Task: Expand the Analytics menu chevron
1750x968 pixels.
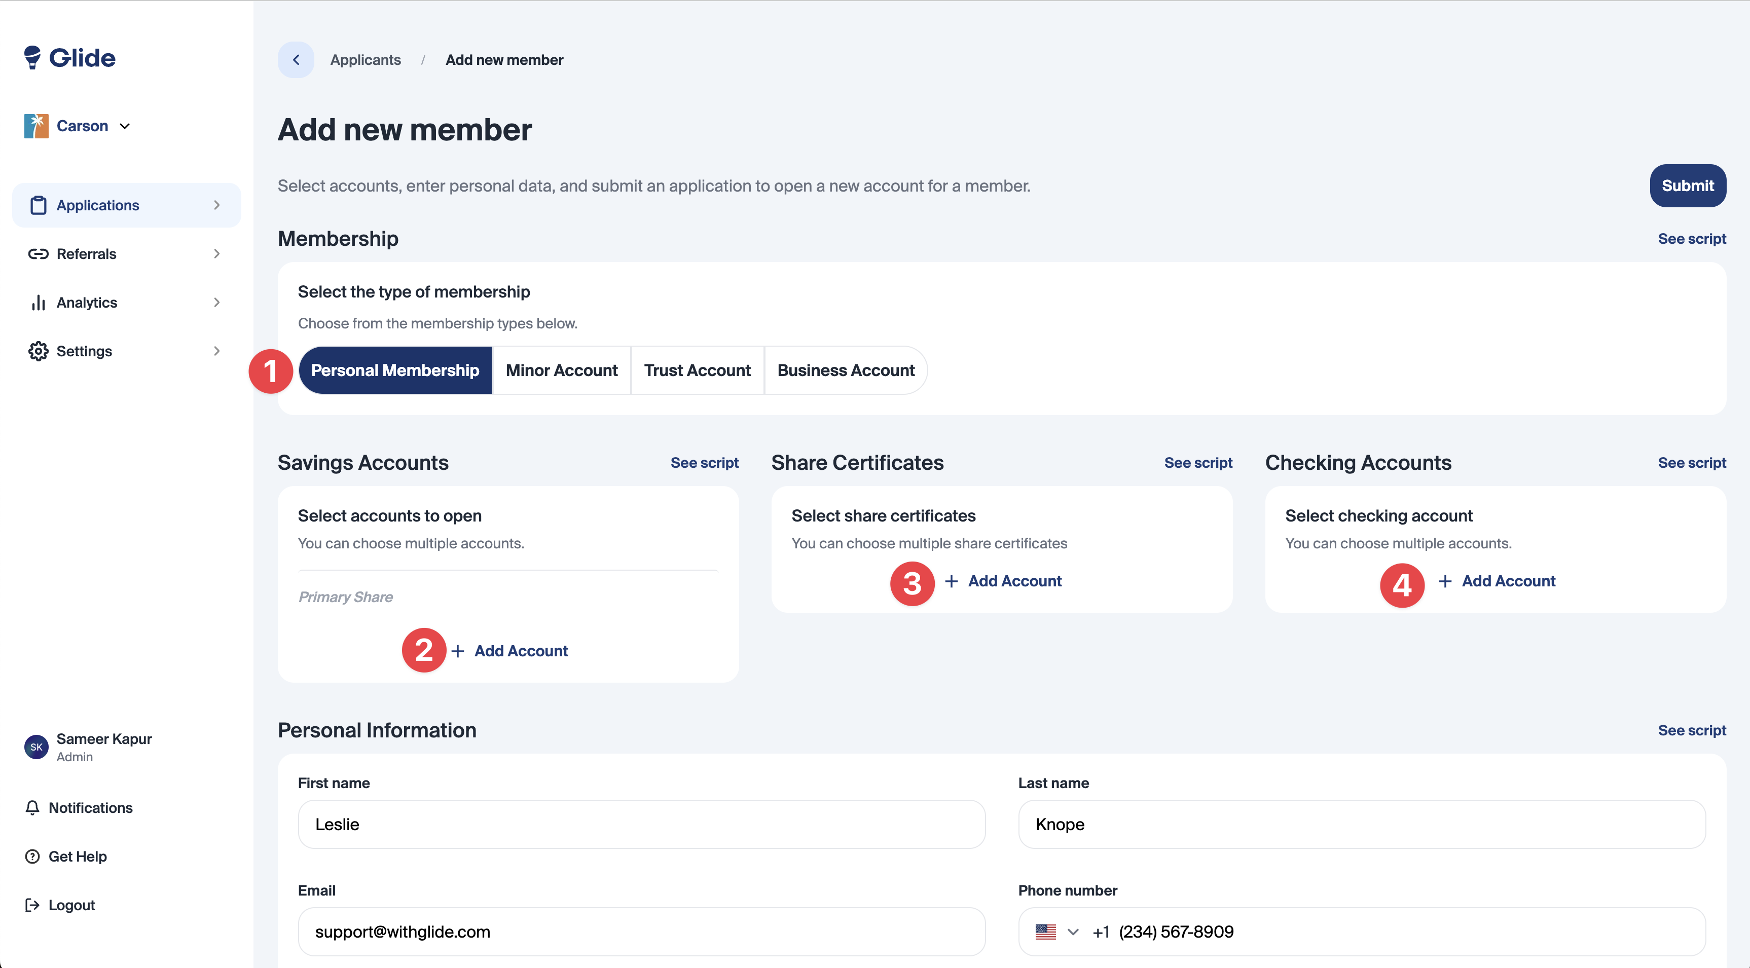Action: (216, 303)
